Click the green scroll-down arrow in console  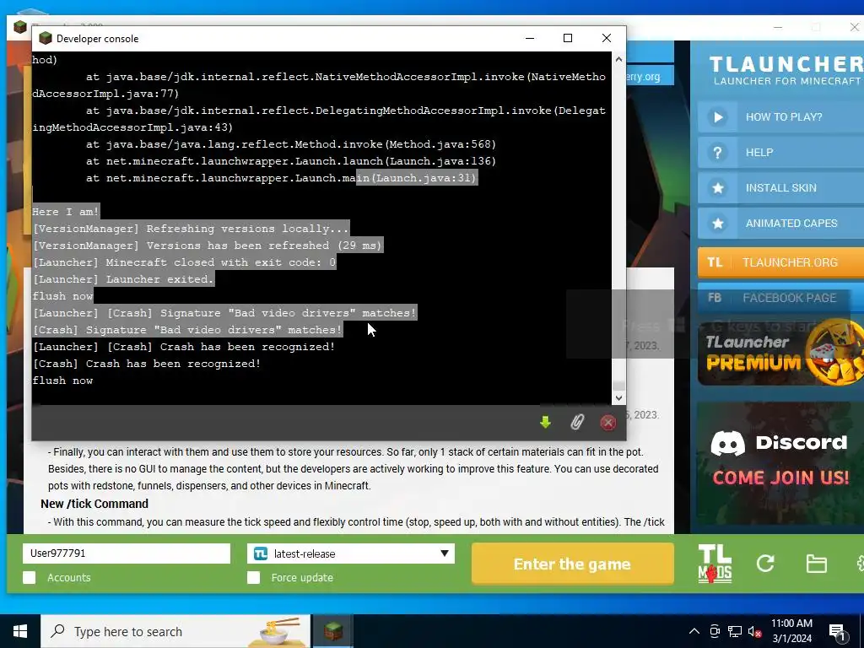(x=546, y=423)
